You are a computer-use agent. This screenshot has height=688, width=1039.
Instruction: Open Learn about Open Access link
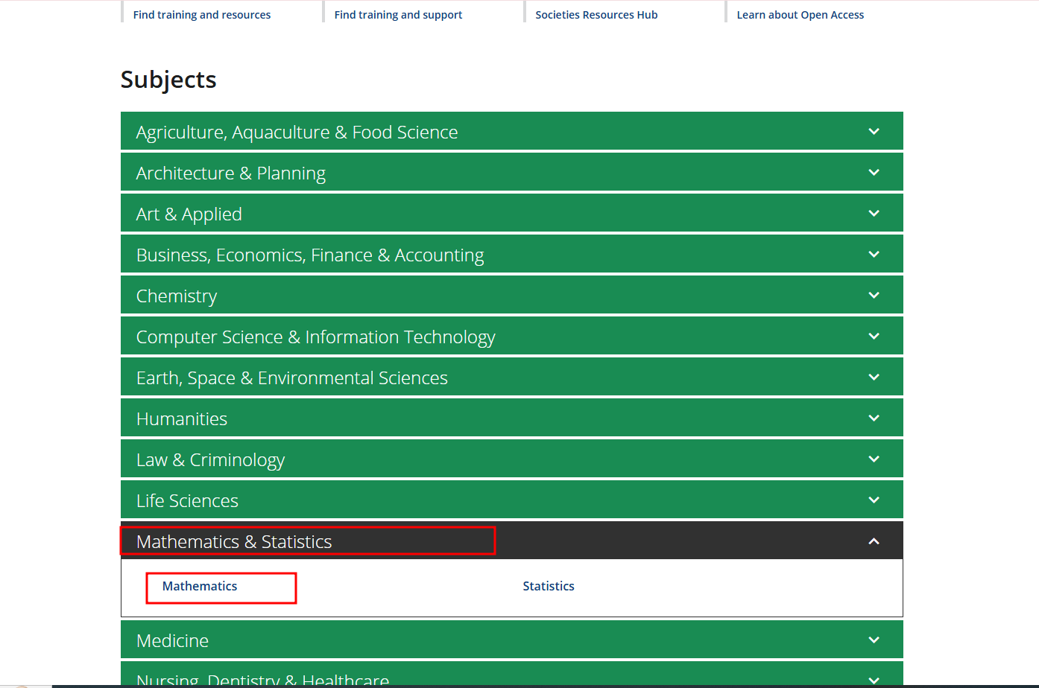(800, 15)
